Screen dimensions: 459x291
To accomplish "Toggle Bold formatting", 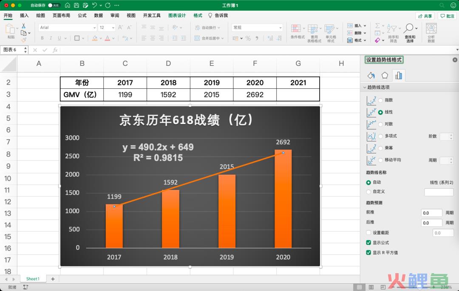I will click(x=42, y=38).
